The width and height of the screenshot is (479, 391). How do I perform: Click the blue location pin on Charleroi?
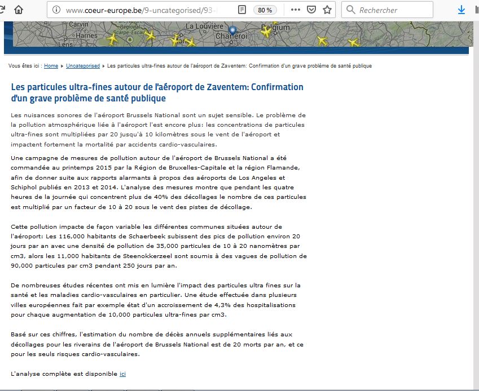pyautogui.click(x=232, y=31)
